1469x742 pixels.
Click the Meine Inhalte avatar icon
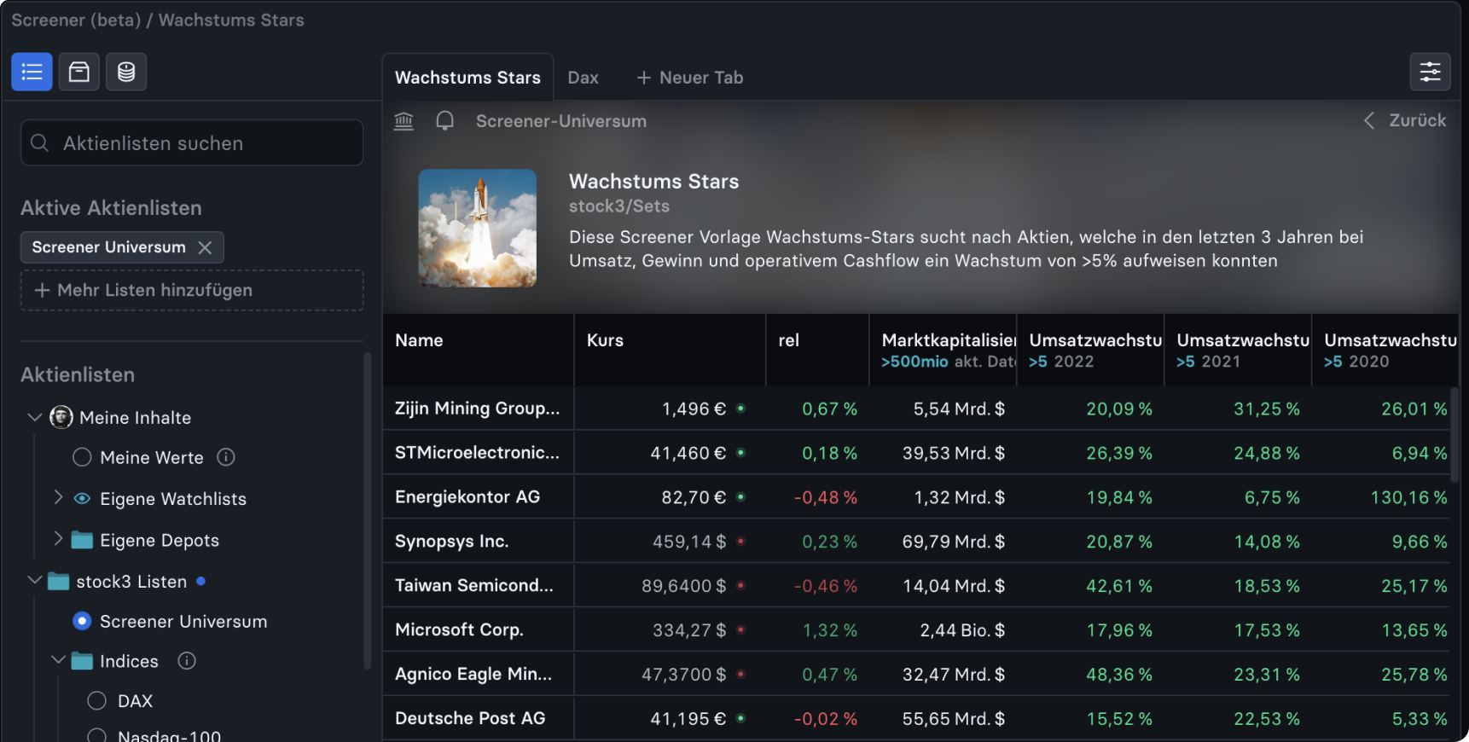[61, 417]
